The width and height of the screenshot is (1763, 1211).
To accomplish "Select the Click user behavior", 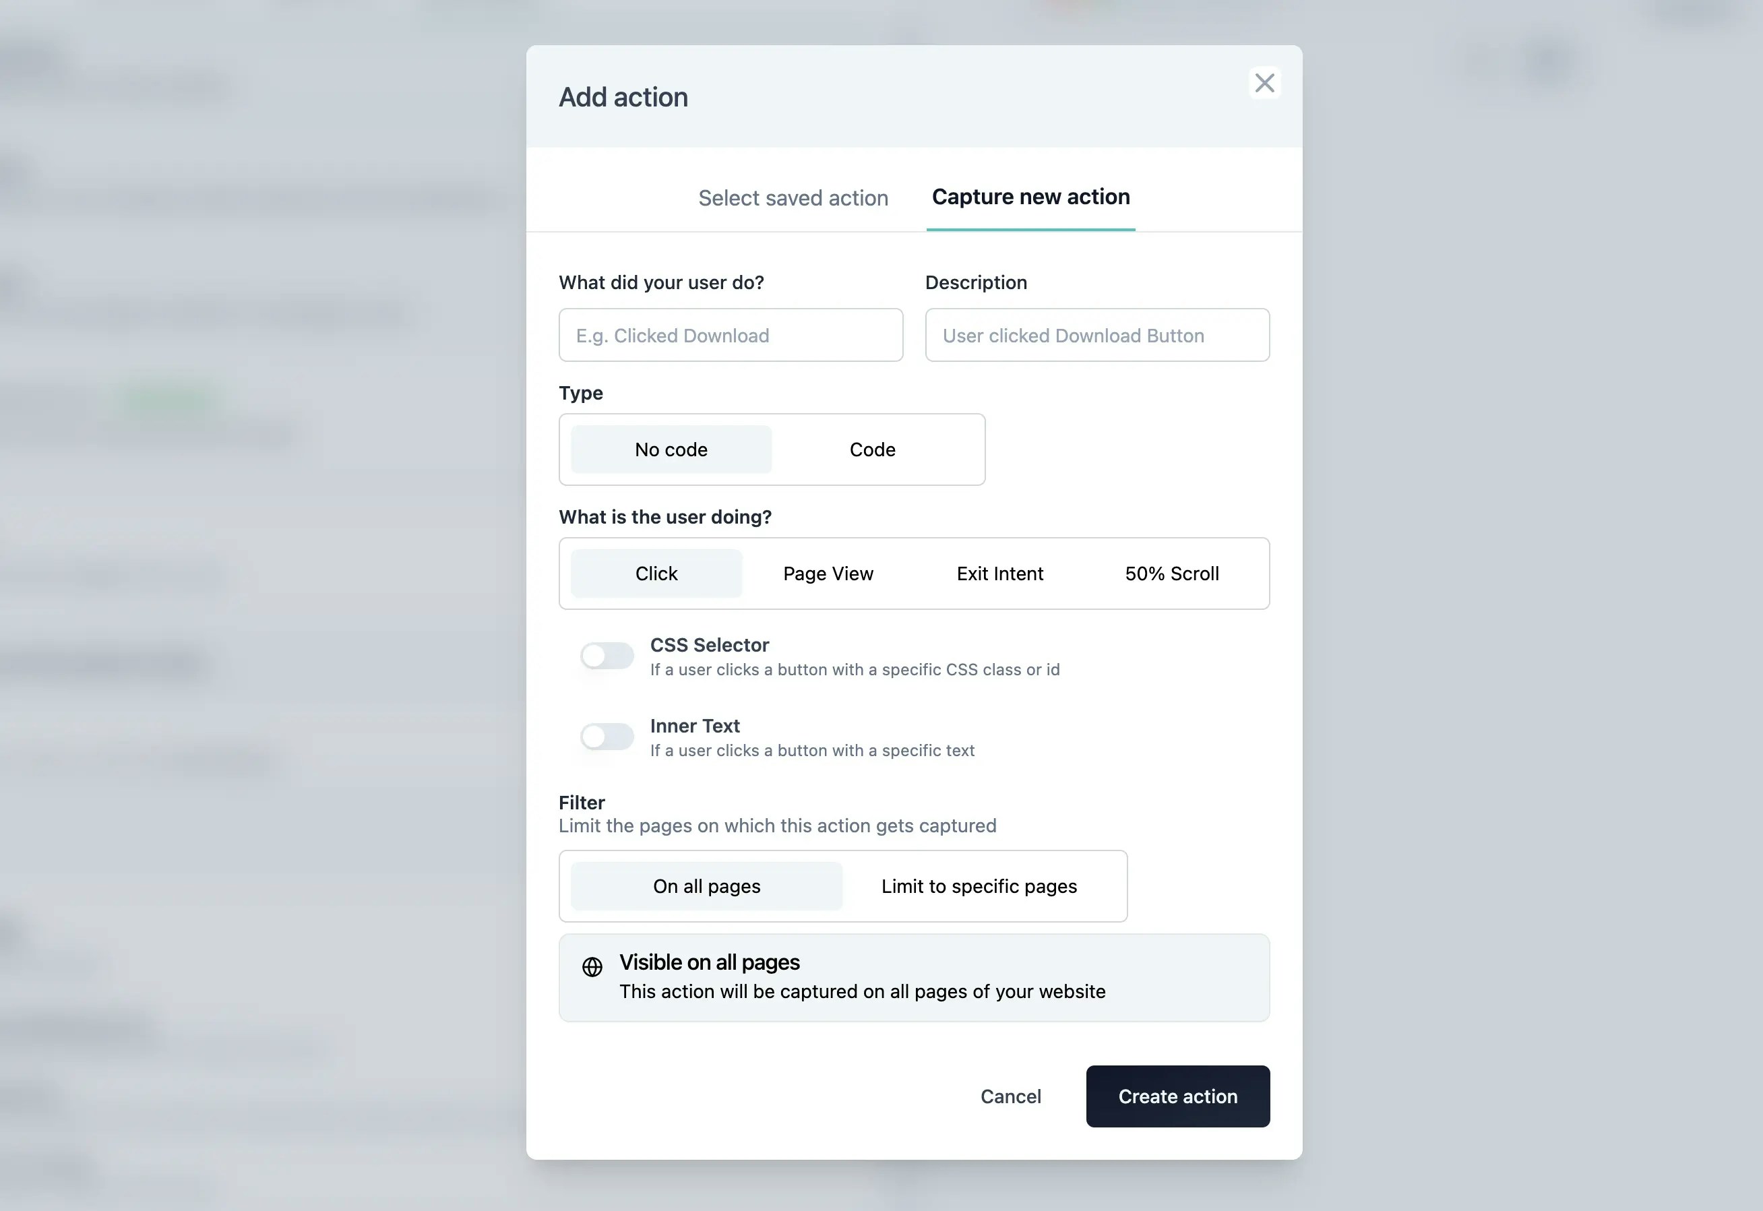I will pyautogui.click(x=656, y=573).
